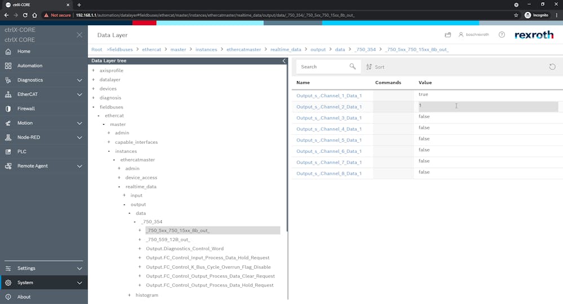
Task: Click the browser address bar URL
Action: [x=215, y=15]
